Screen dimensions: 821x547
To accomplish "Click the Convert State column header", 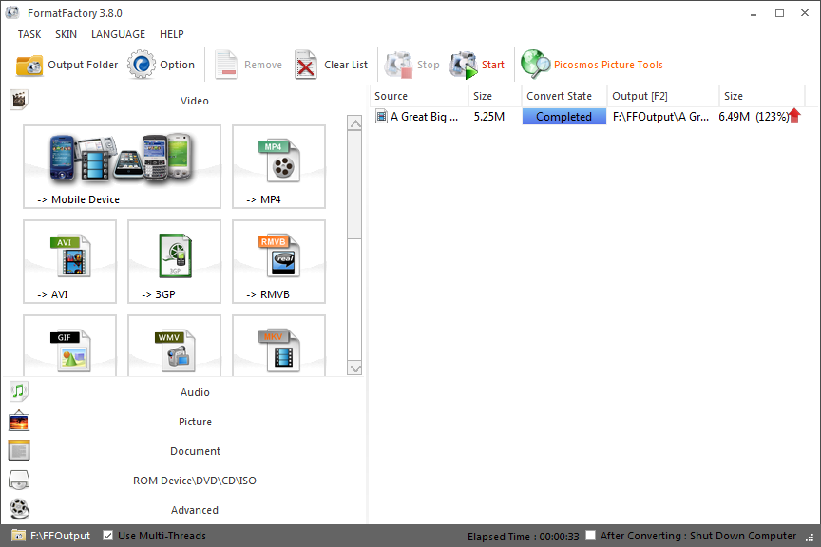I will 563,96.
